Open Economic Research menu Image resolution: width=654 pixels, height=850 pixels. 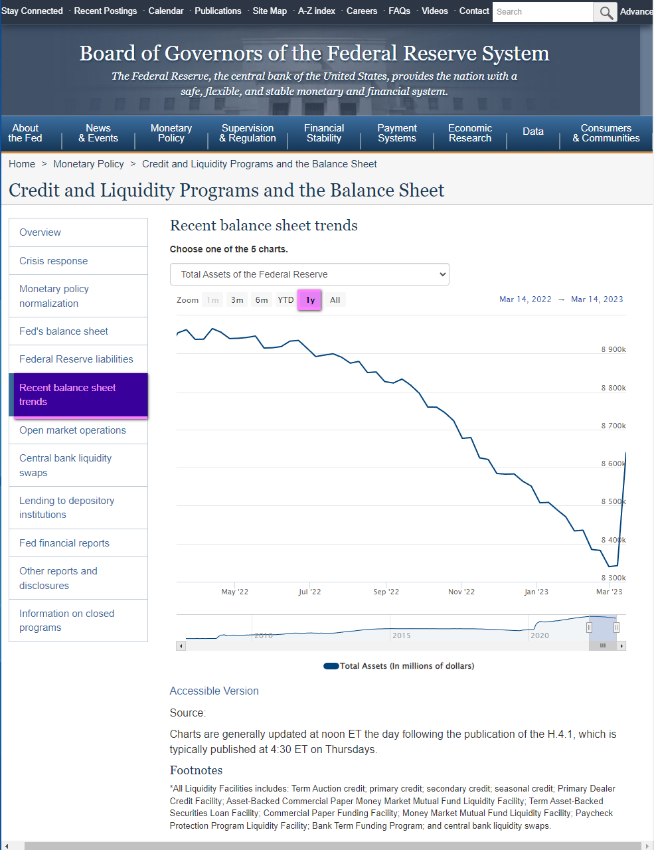pos(470,133)
